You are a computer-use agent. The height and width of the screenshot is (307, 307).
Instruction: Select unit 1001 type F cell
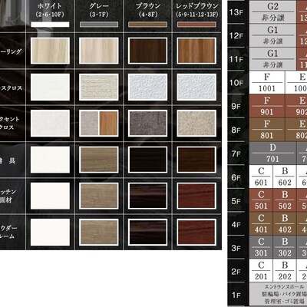[x=267, y=82]
